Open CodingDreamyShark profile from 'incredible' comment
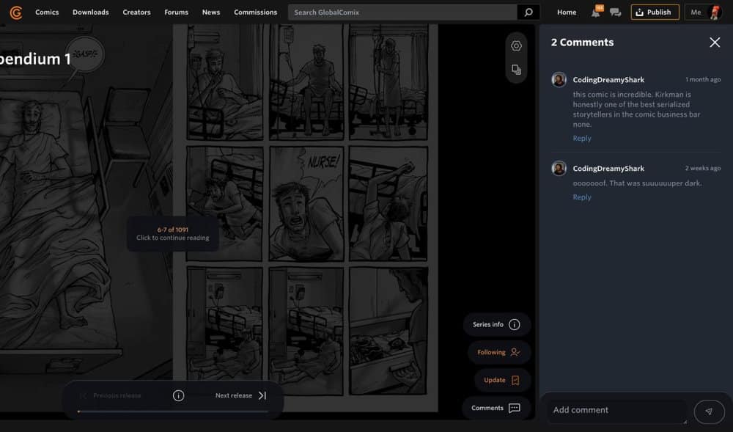Screen dimensions: 733x432 pyautogui.click(x=608, y=79)
